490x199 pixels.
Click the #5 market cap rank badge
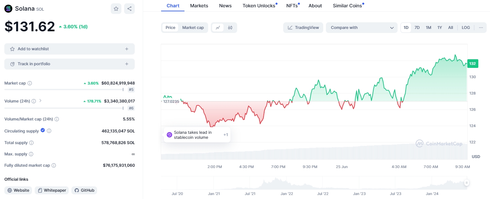(131, 90)
